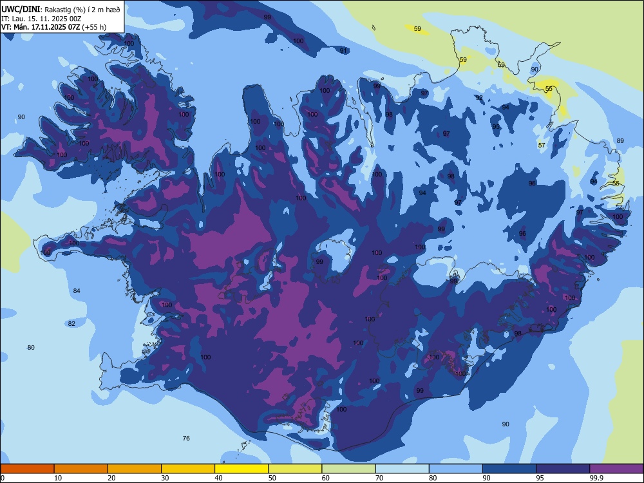The image size is (644, 483).
Task: Click the humidity value 92 on the map
Action: [x=479, y=98]
